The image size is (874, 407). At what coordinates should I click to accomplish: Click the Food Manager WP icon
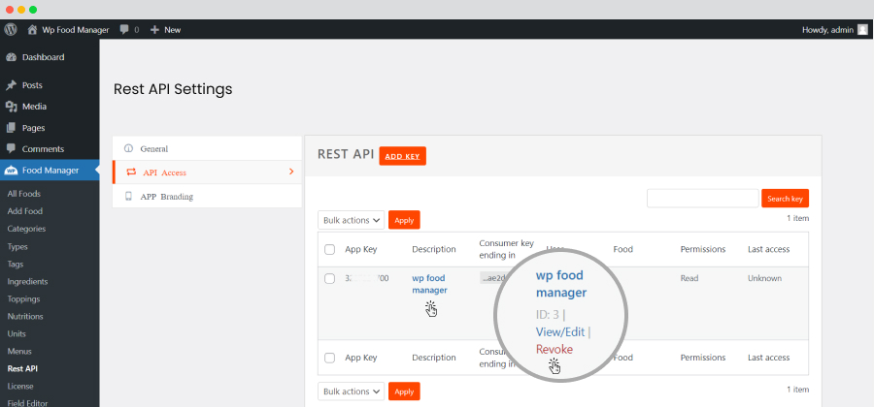point(11,171)
